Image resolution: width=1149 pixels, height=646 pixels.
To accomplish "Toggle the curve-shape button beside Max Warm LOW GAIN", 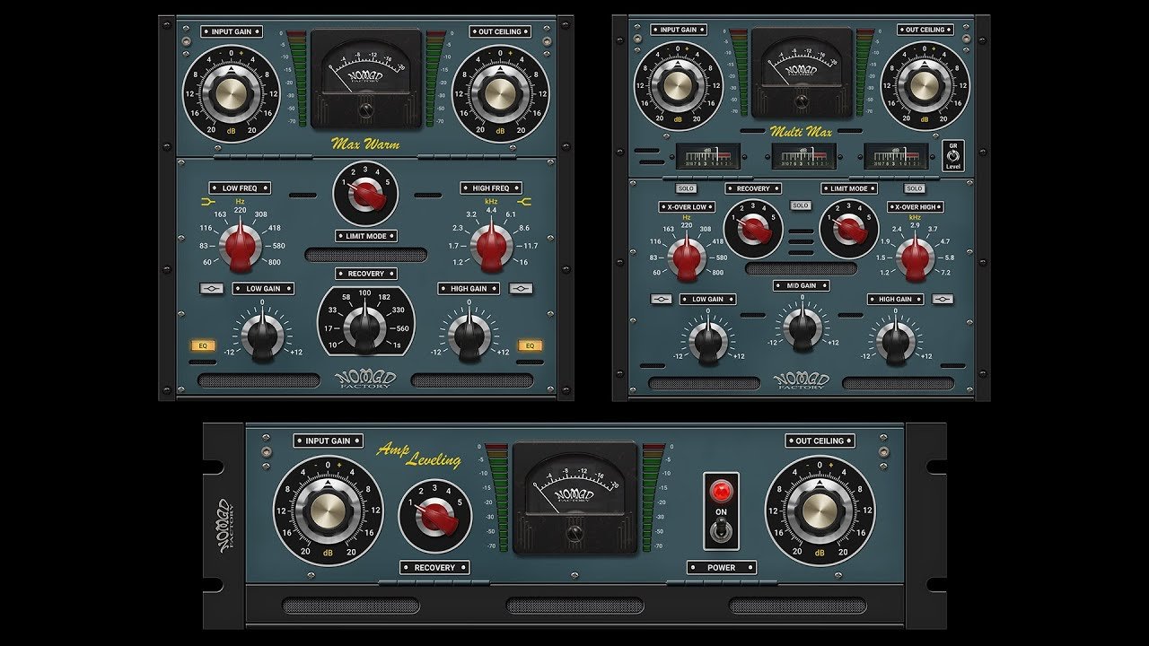I will pyautogui.click(x=212, y=289).
